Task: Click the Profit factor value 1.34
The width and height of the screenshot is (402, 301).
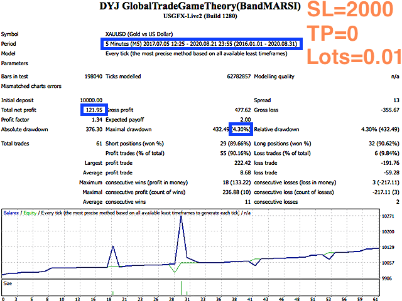Action: coord(97,120)
